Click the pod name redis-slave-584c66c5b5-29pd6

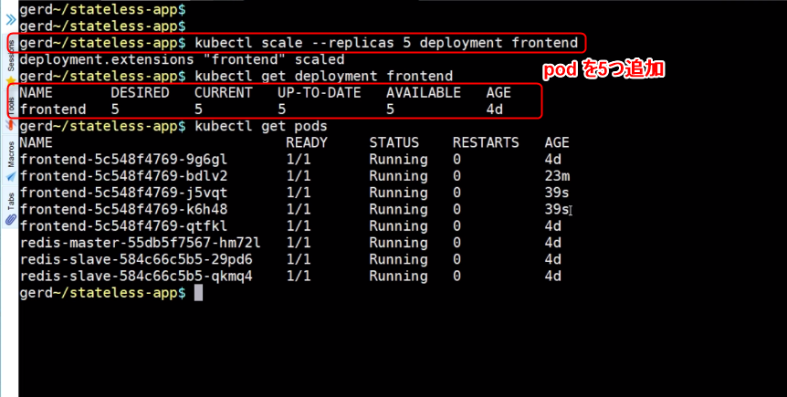(x=135, y=259)
